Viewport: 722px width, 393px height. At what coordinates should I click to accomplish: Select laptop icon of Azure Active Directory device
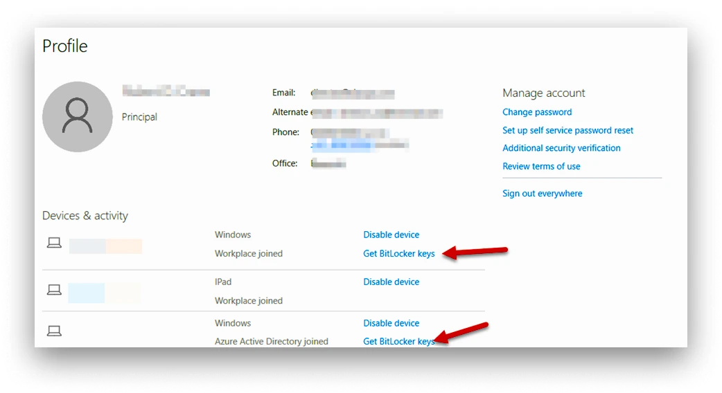[54, 331]
